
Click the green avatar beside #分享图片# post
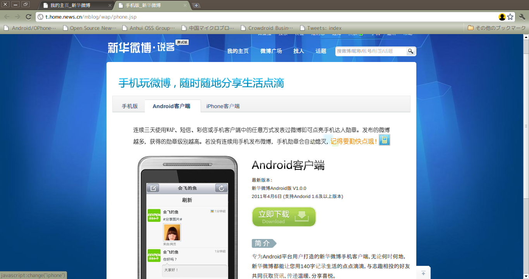point(154,216)
